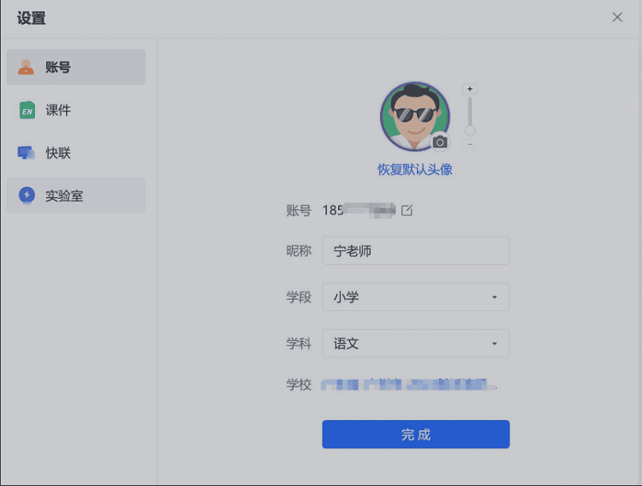Open the 课件 settings tab
642x486 pixels.
[75, 110]
